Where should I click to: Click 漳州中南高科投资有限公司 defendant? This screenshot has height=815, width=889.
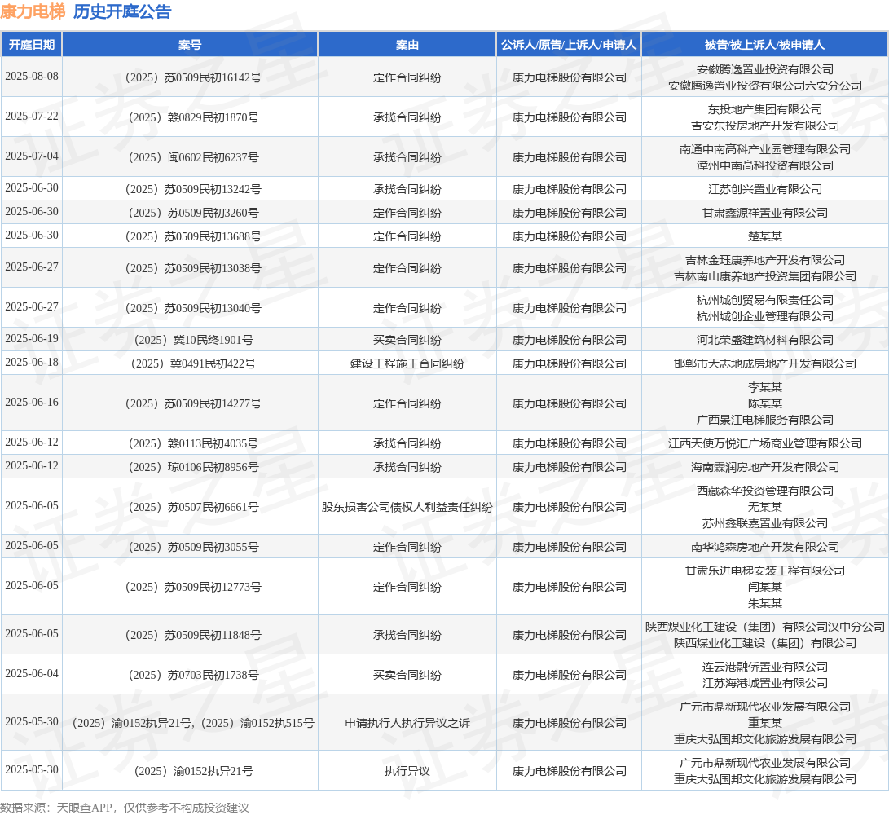[x=765, y=165]
